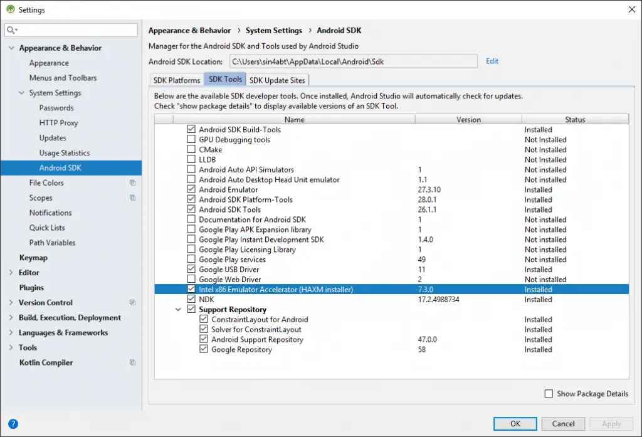Select HTTP Proxy in settings tree

(x=58, y=122)
